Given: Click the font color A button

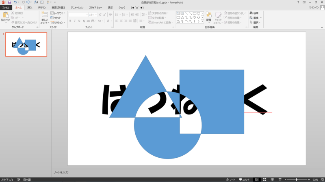Looking at the screenshot, I should click(x=108, y=21).
